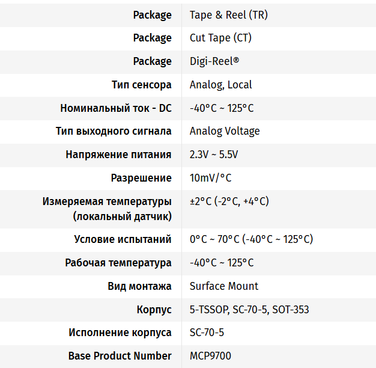Select the 2.3V ~ 5.5V supply voltage
This screenshot has width=376, height=368.
tap(214, 155)
